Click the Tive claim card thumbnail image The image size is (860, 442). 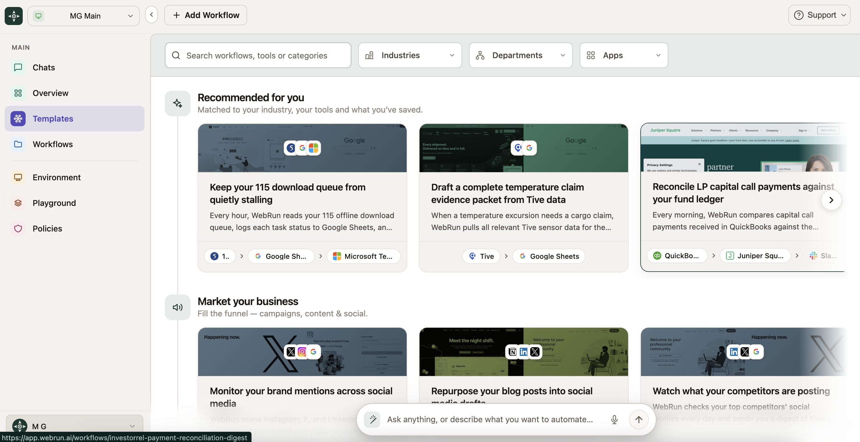tap(524, 148)
